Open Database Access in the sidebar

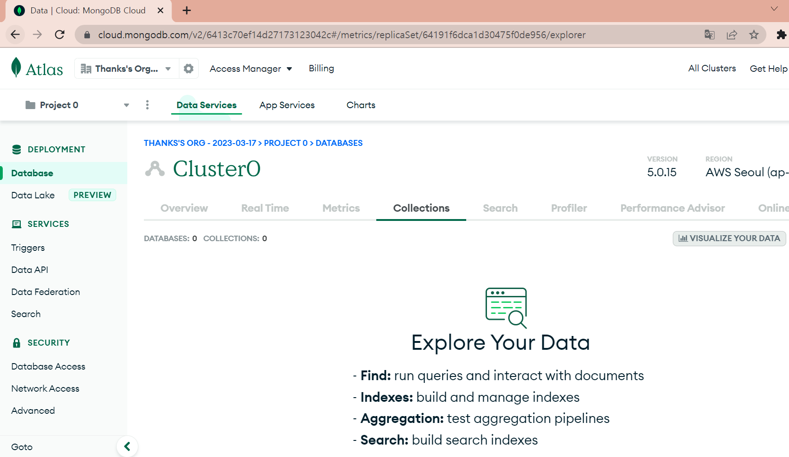(48, 366)
